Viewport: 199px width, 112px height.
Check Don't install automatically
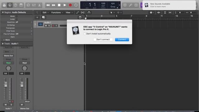click(85, 34)
